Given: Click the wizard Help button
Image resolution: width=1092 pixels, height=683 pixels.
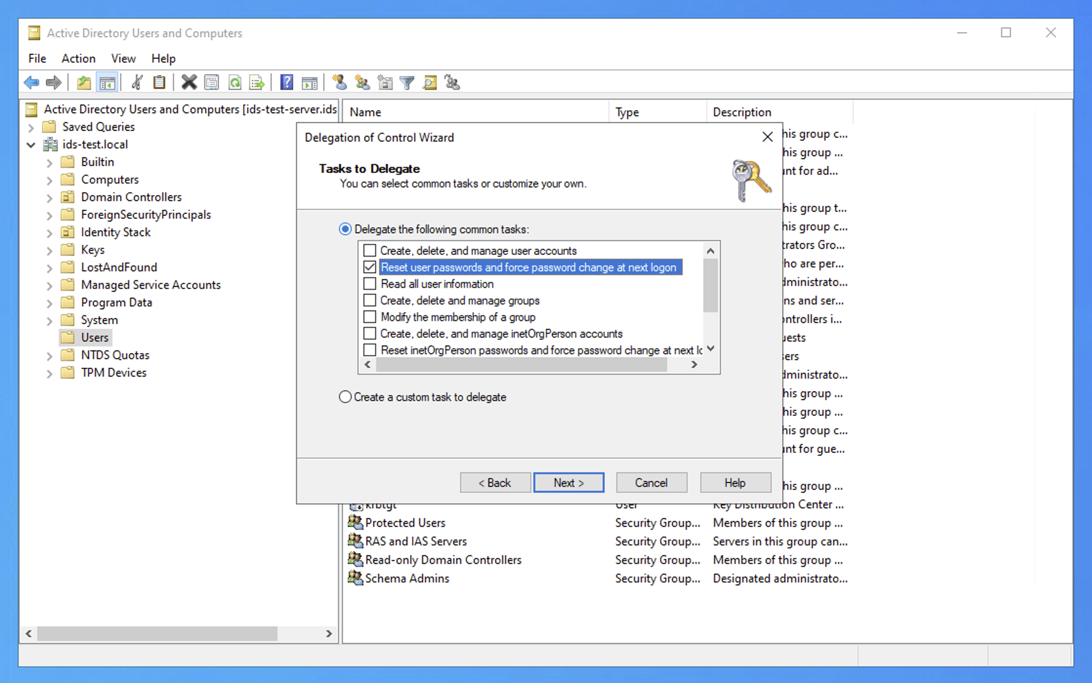Looking at the screenshot, I should click(x=735, y=482).
